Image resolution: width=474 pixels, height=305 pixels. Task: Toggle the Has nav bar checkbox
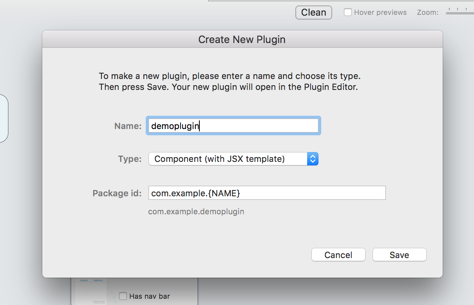[123, 296]
